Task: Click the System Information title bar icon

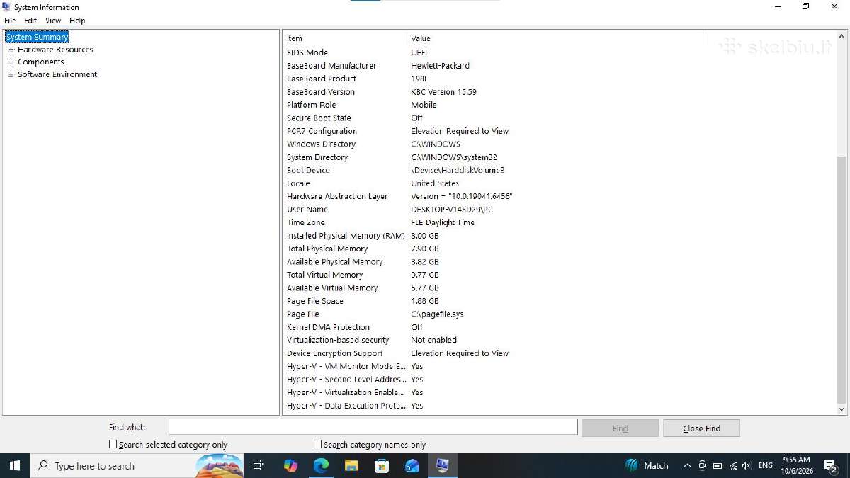Action: (6, 7)
